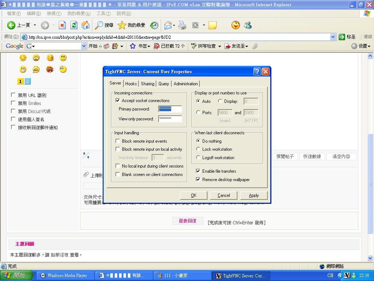Click spell check 拼写检查 icon
374x281 pixels.
[194, 46]
